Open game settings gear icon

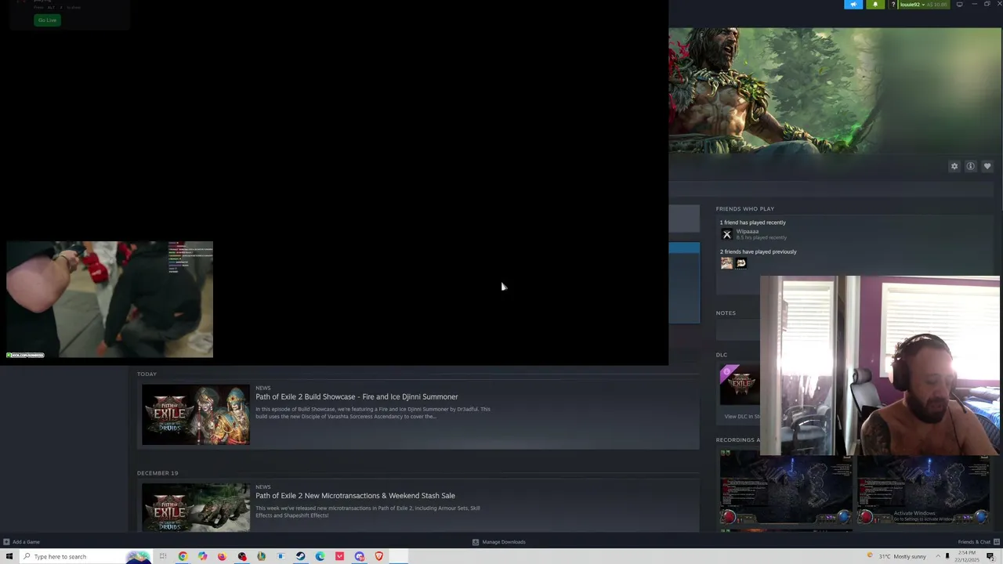tap(954, 166)
